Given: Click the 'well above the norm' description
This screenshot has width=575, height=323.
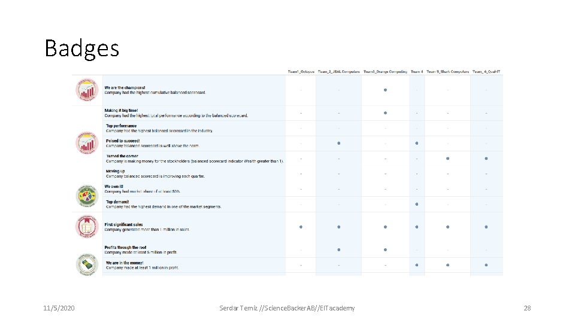Looking at the screenshot, I should tap(153, 146).
